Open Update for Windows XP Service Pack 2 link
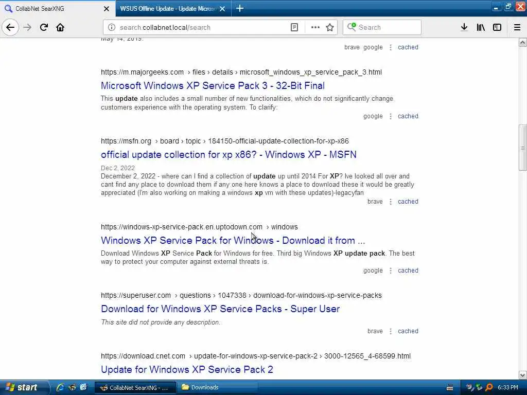 (187, 369)
